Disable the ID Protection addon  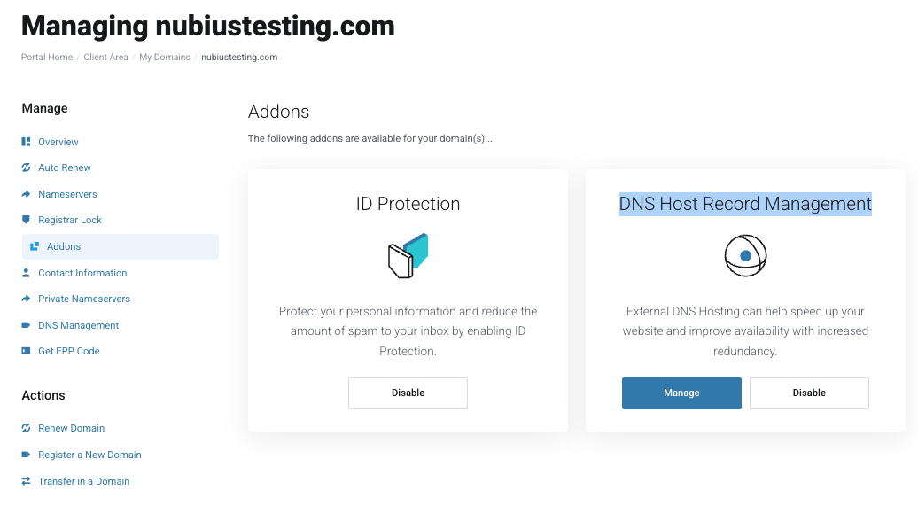(x=408, y=393)
